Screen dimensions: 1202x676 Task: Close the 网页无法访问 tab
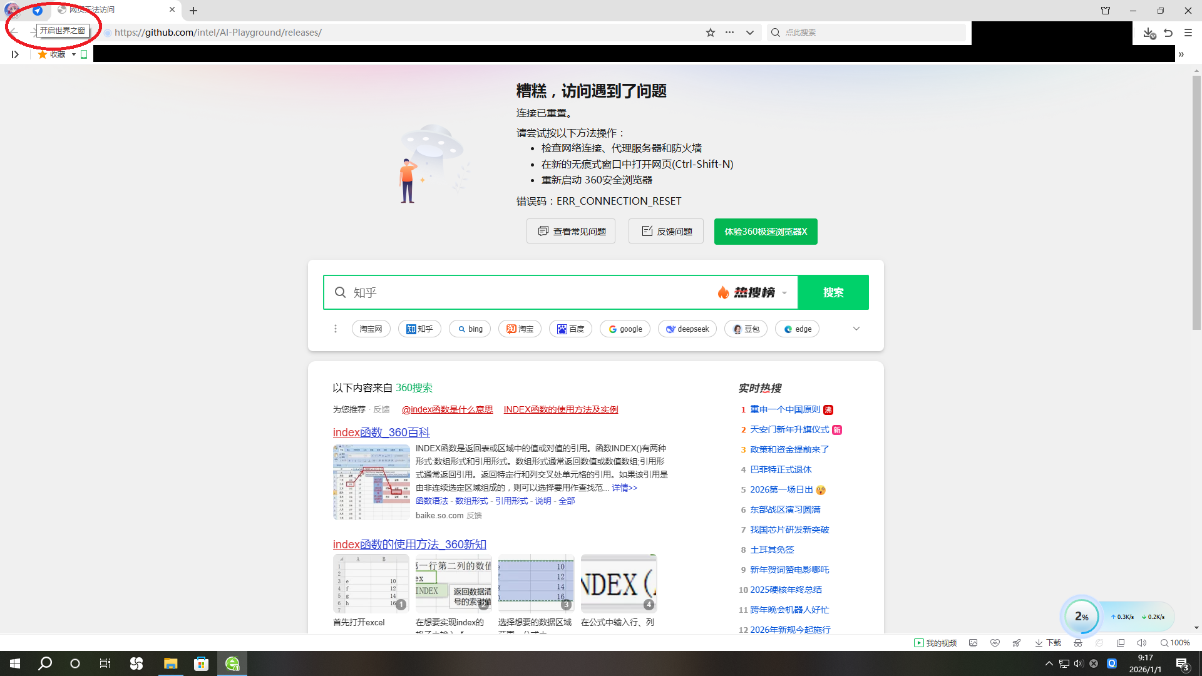point(172,10)
